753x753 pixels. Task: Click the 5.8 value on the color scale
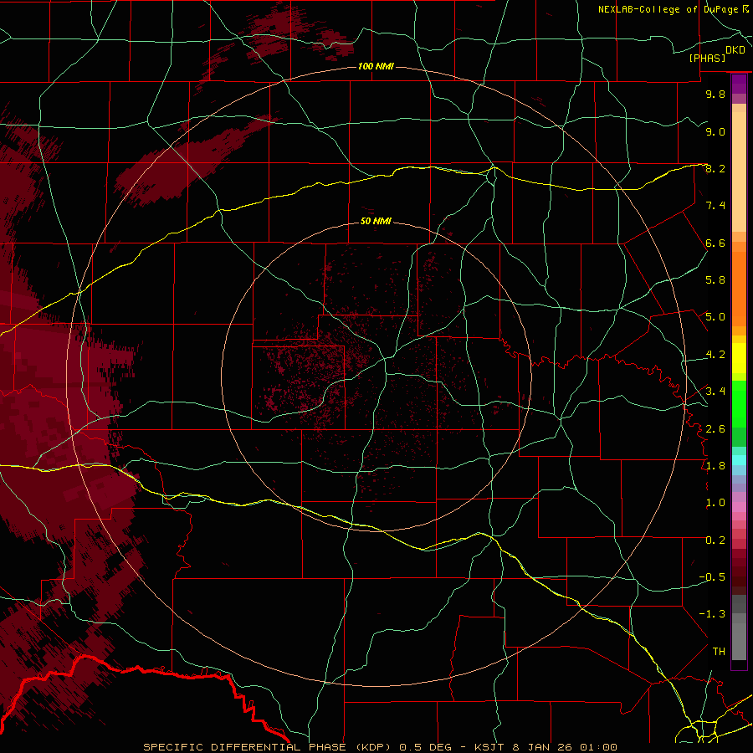coord(715,280)
